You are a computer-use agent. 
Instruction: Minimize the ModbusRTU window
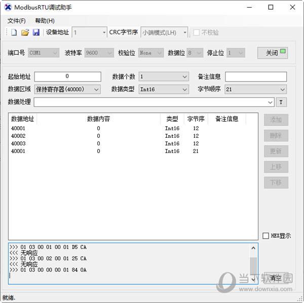coord(249,8)
